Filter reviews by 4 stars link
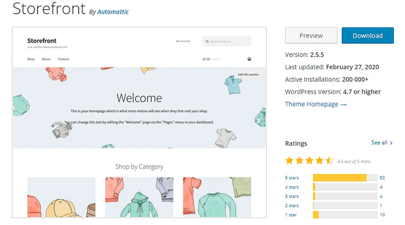Viewport: 405px width, 225px height. pos(292,187)
